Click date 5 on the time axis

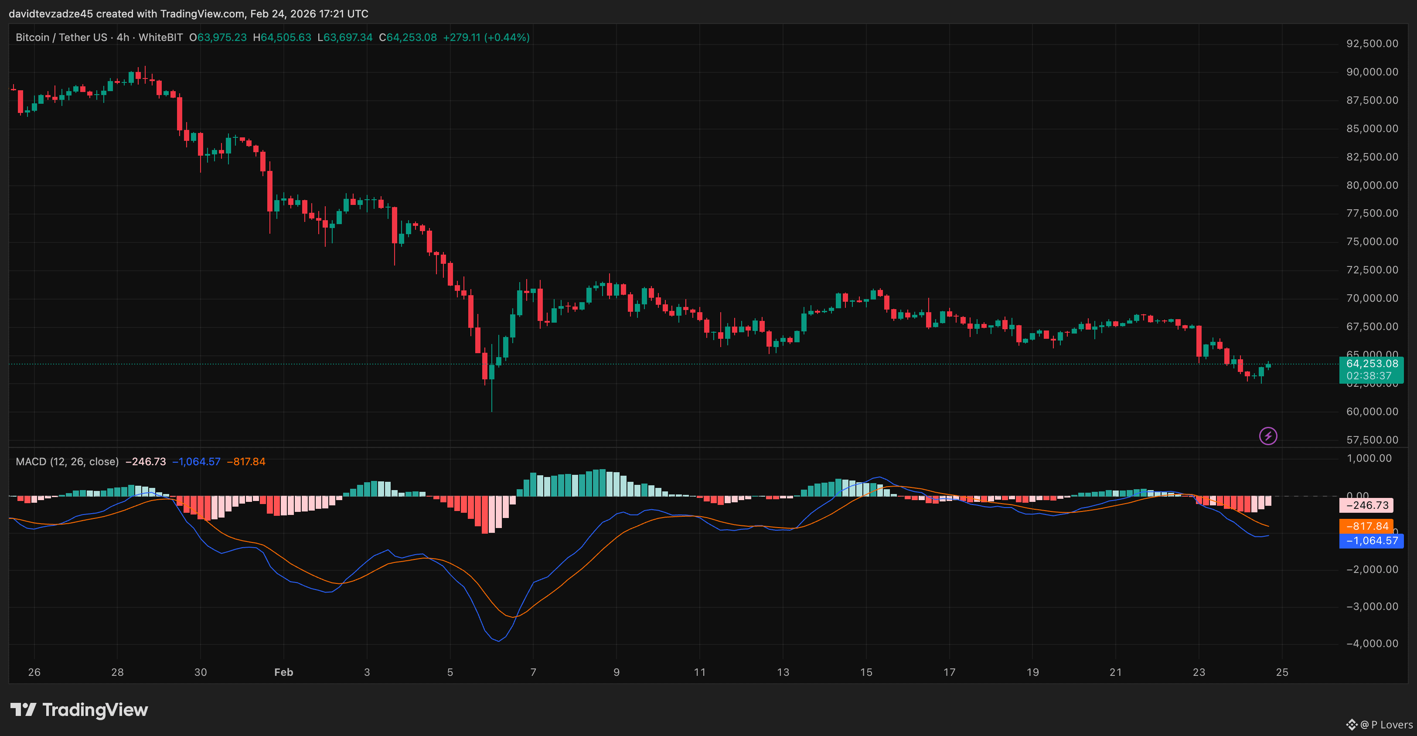click(x=450, y=672)
